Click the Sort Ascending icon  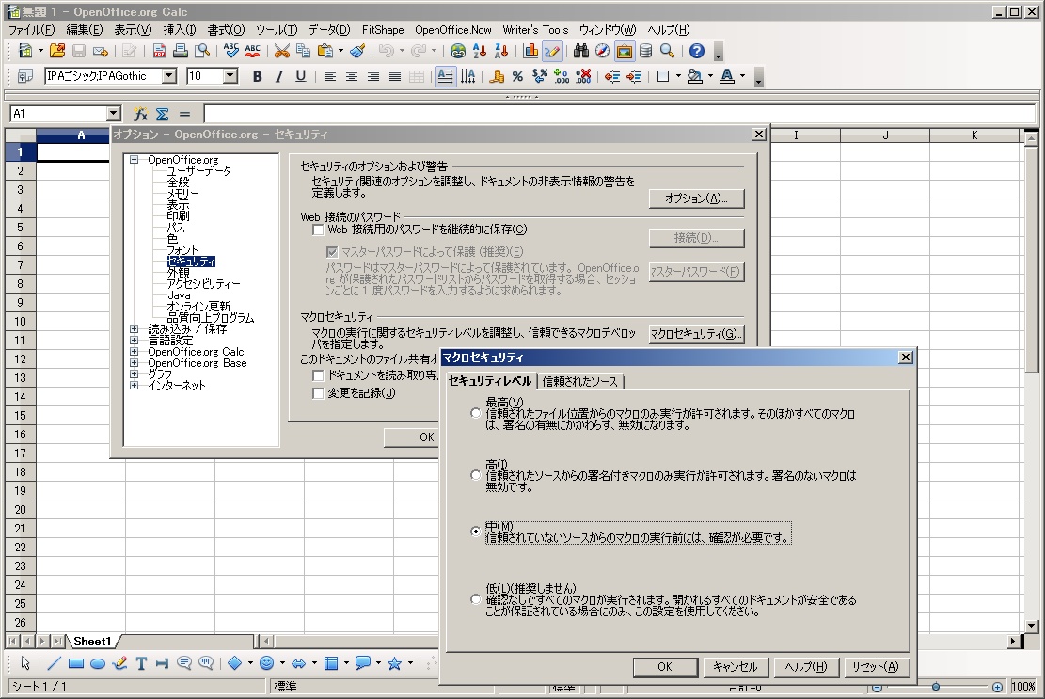[479, 51]
